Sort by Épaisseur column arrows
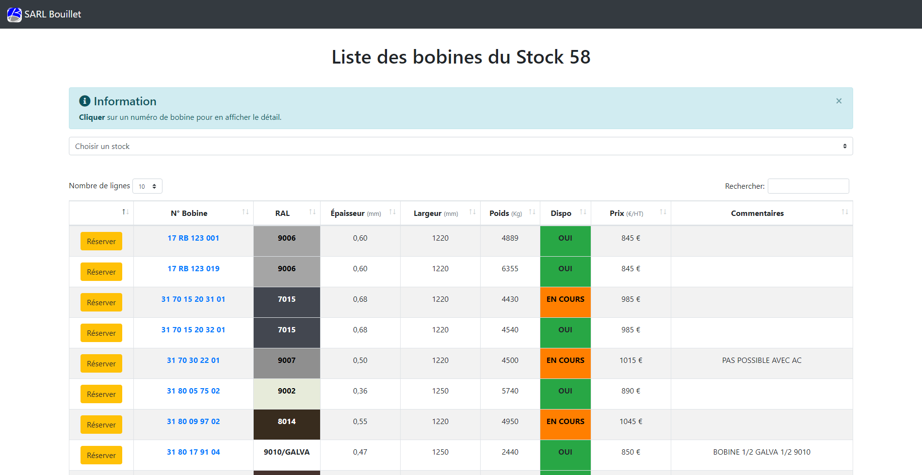Screen dimensions: 922x475 click(392, 213)
